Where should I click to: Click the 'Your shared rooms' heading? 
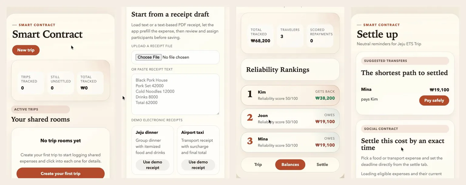coord(40,119)
